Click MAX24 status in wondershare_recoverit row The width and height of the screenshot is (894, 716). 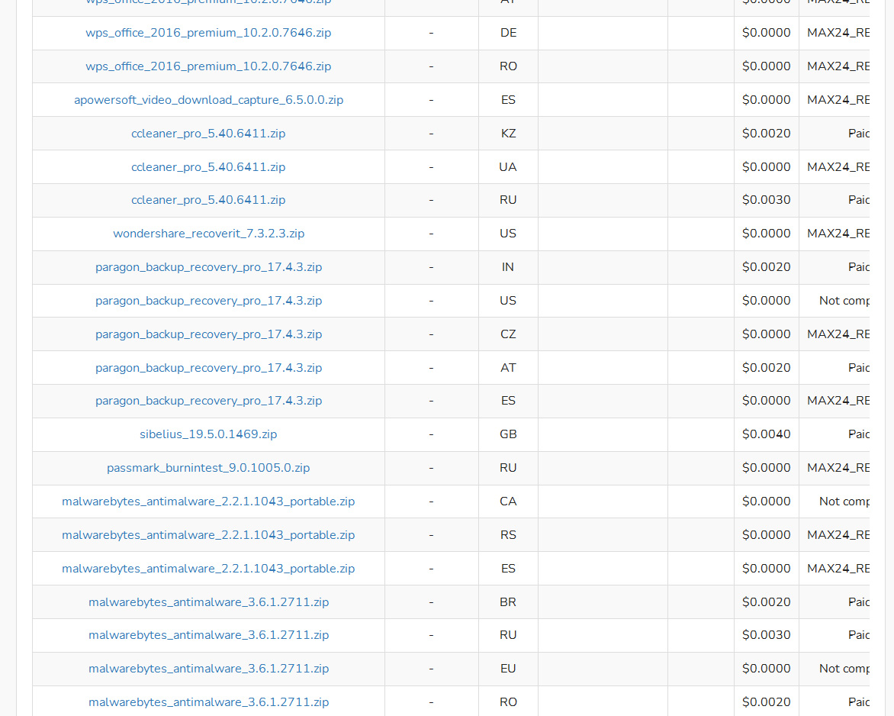click(838, 234)
